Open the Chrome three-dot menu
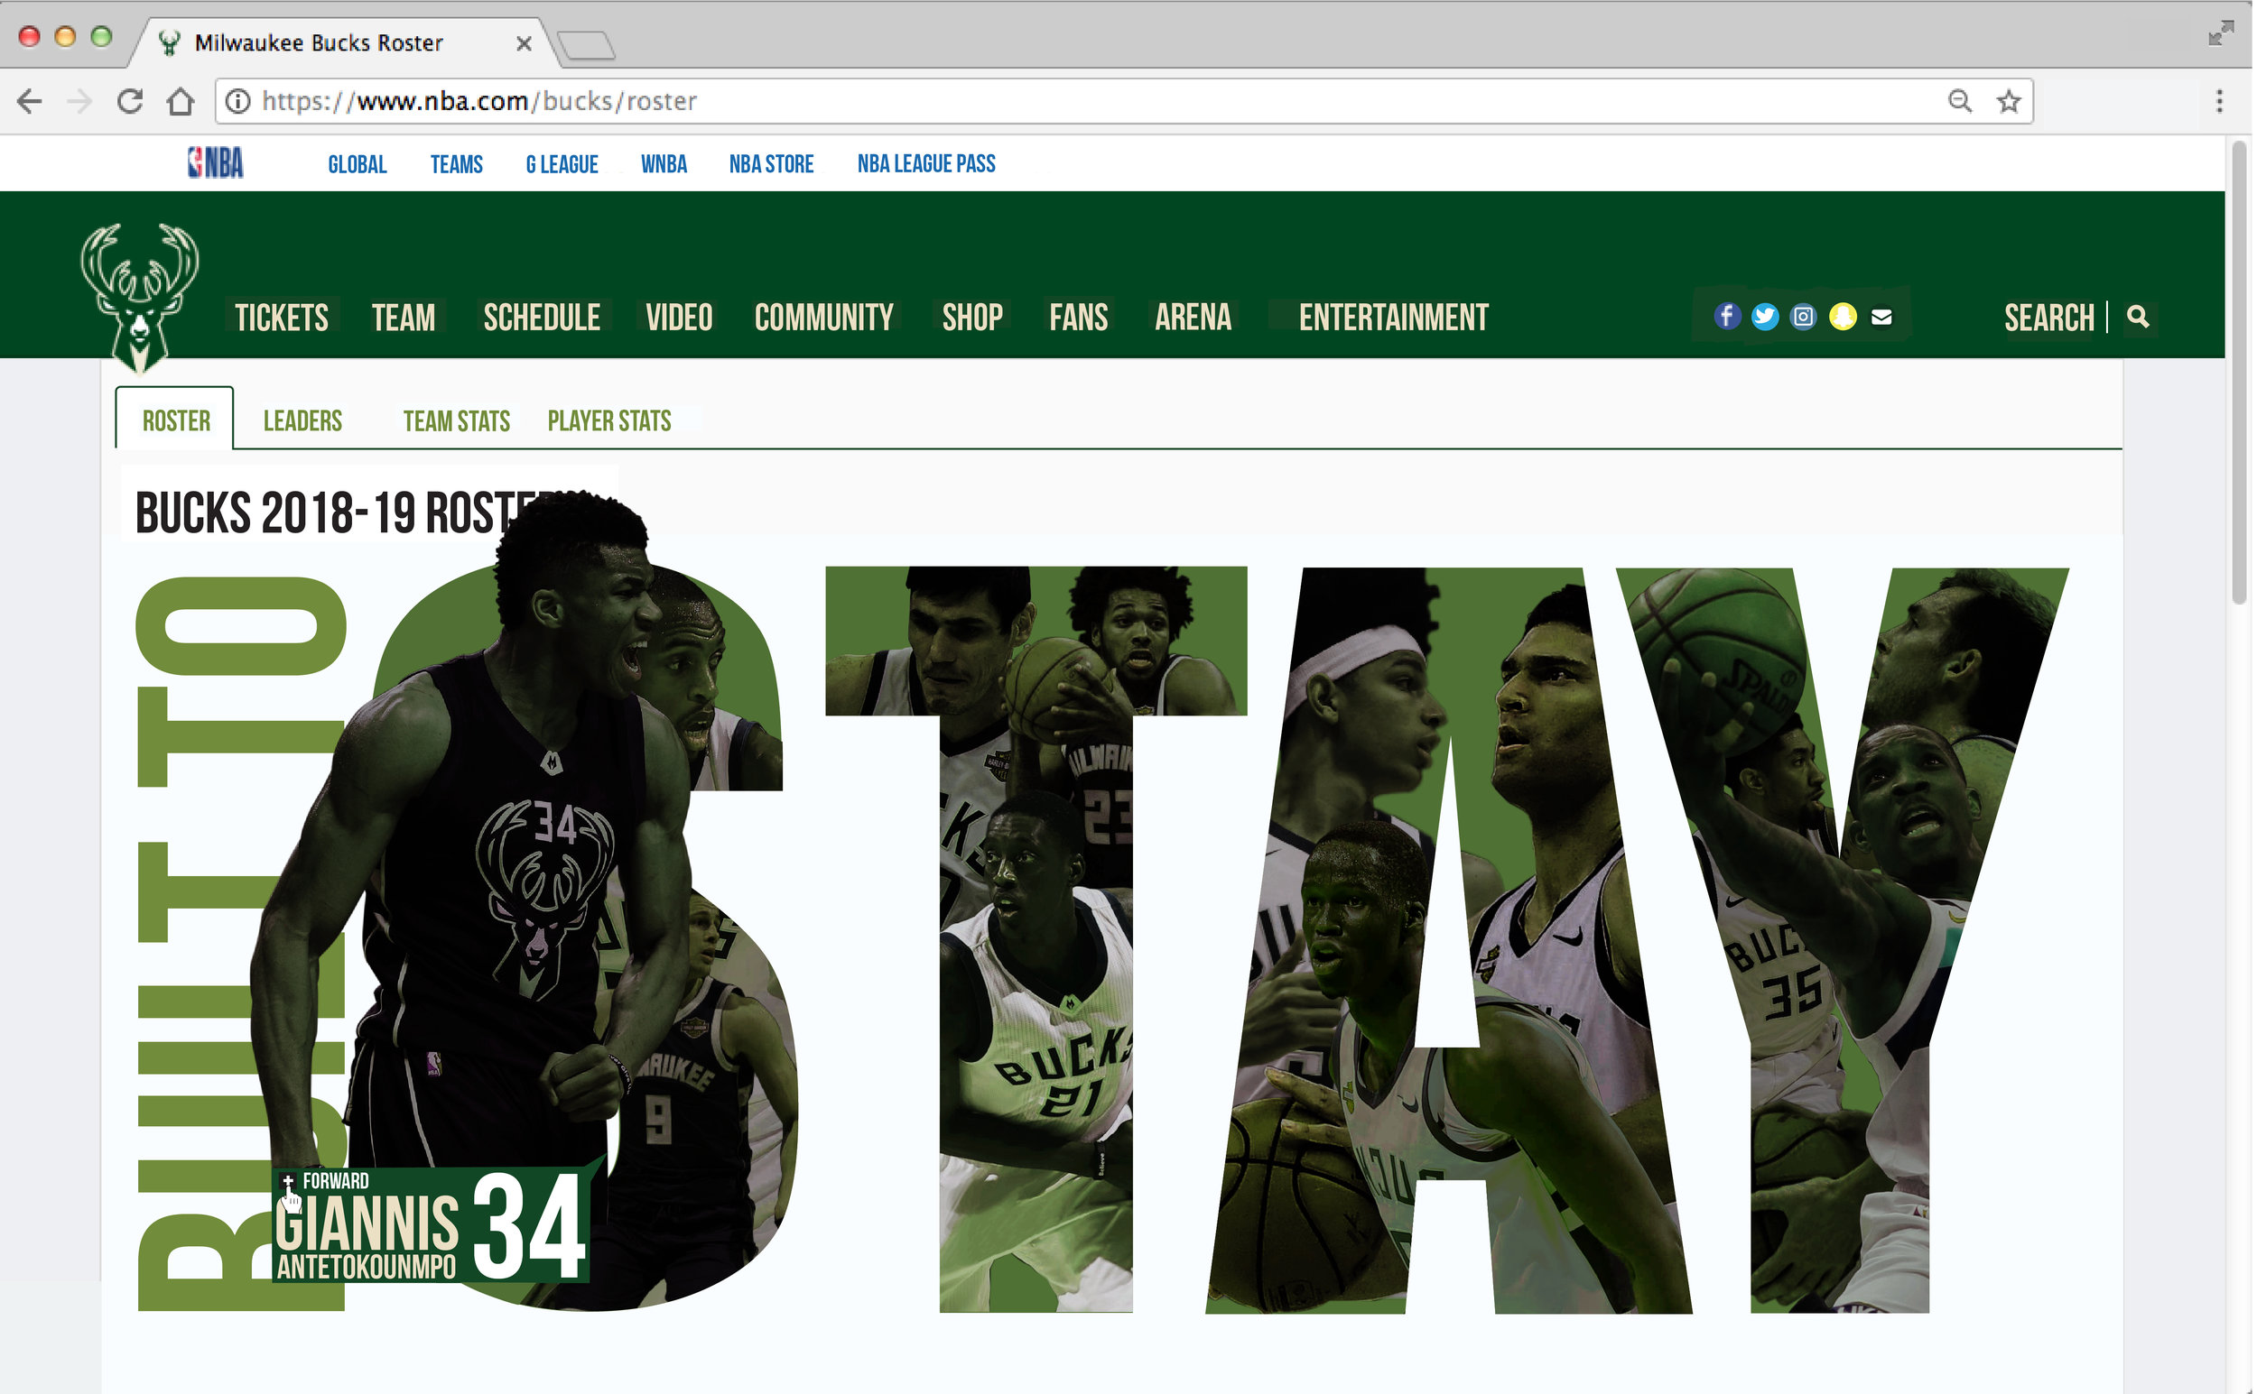The height and width of the screenshot is (1394, 2257). pyautogui.click(x=2219, y=100)
